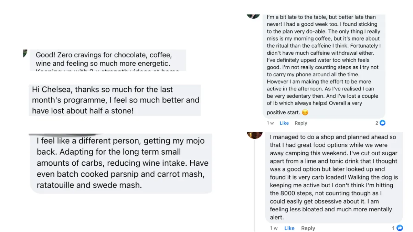Reply to the morning coffee comment
413x232 pixels.
click(301, 123)
